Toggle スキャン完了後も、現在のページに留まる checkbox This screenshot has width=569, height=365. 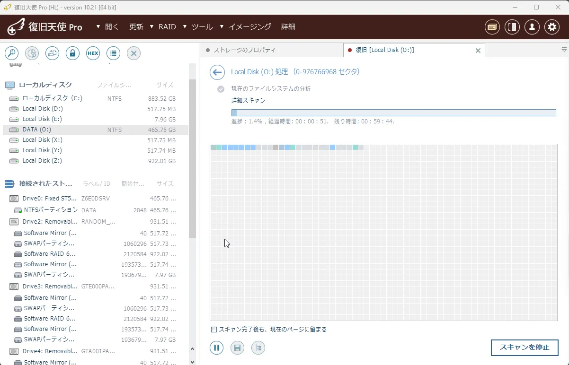coord(214,330)
